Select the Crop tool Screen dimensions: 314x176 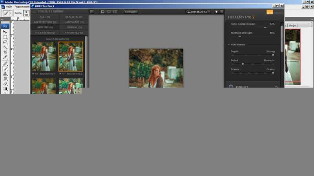point(5,52)
